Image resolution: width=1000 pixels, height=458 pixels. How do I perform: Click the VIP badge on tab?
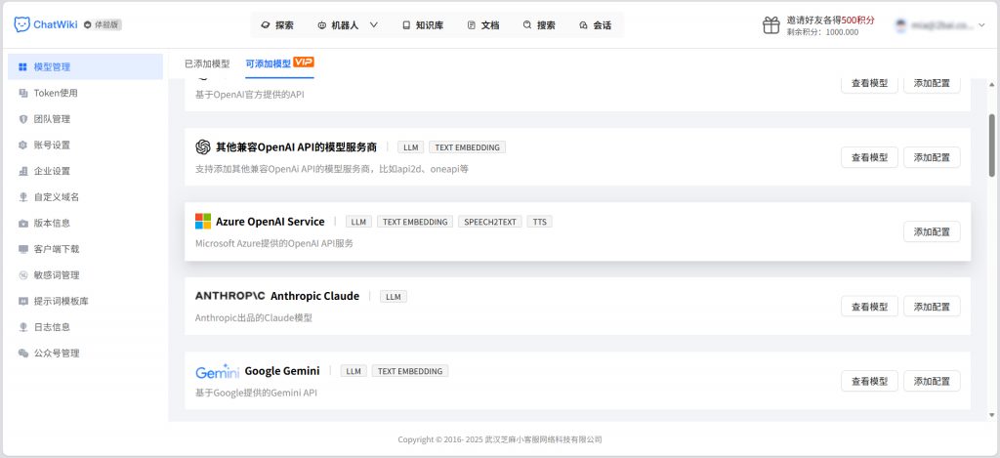pos(304,62)
